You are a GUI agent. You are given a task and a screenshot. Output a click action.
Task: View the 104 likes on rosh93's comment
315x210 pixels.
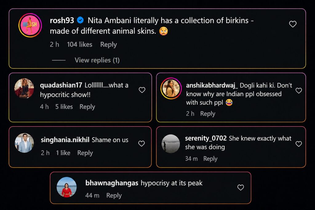point(80,45)
